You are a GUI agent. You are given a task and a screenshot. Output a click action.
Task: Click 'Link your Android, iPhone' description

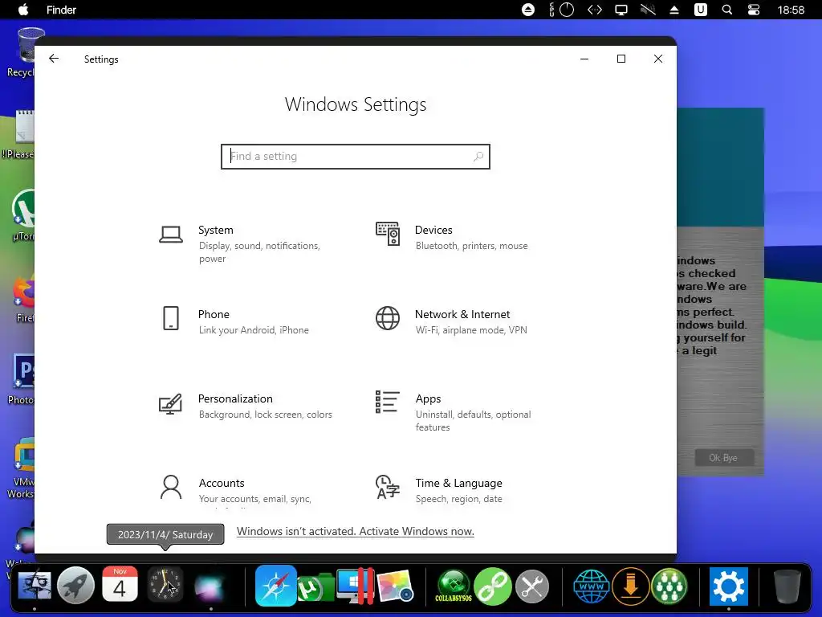point(254,330)
